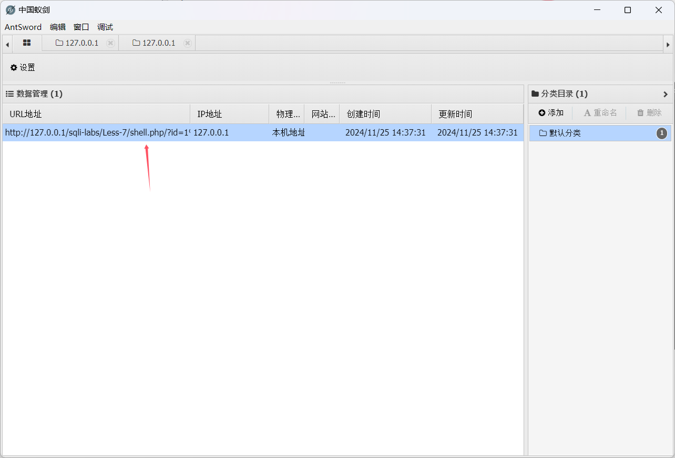
Task: Maximize the 中国蚁剑 window
Action: pyautogui.click(x=628, y=10)
